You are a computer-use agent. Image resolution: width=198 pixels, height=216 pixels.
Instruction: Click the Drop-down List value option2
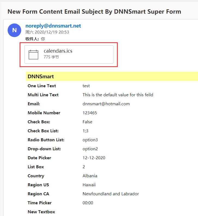coord(90,149)
